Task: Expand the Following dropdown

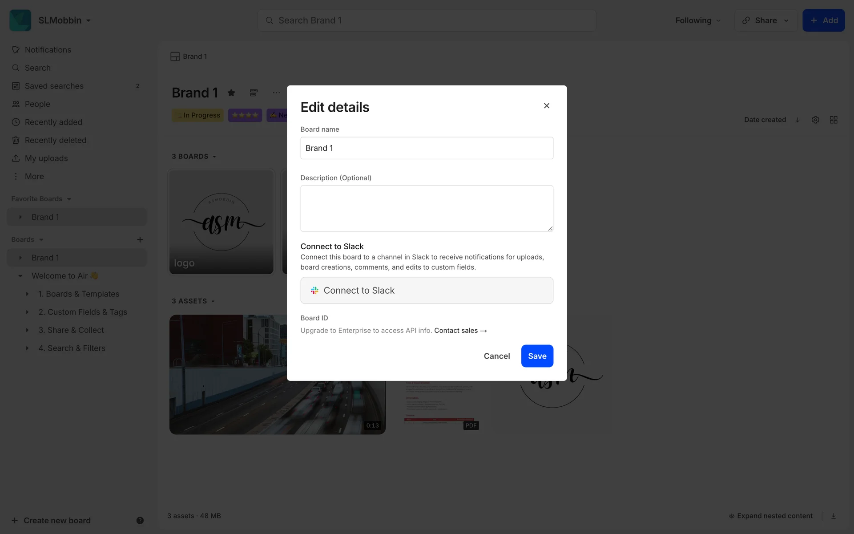Action: (698, 20)
